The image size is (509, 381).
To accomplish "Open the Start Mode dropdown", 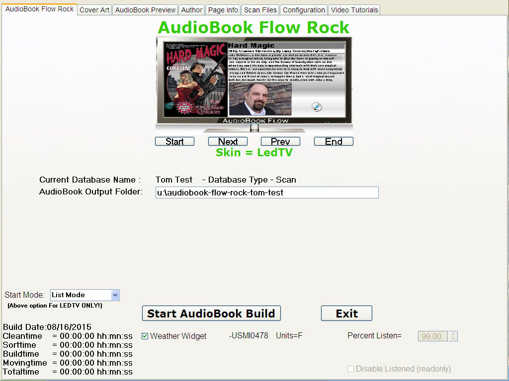I will coord(115,295).
